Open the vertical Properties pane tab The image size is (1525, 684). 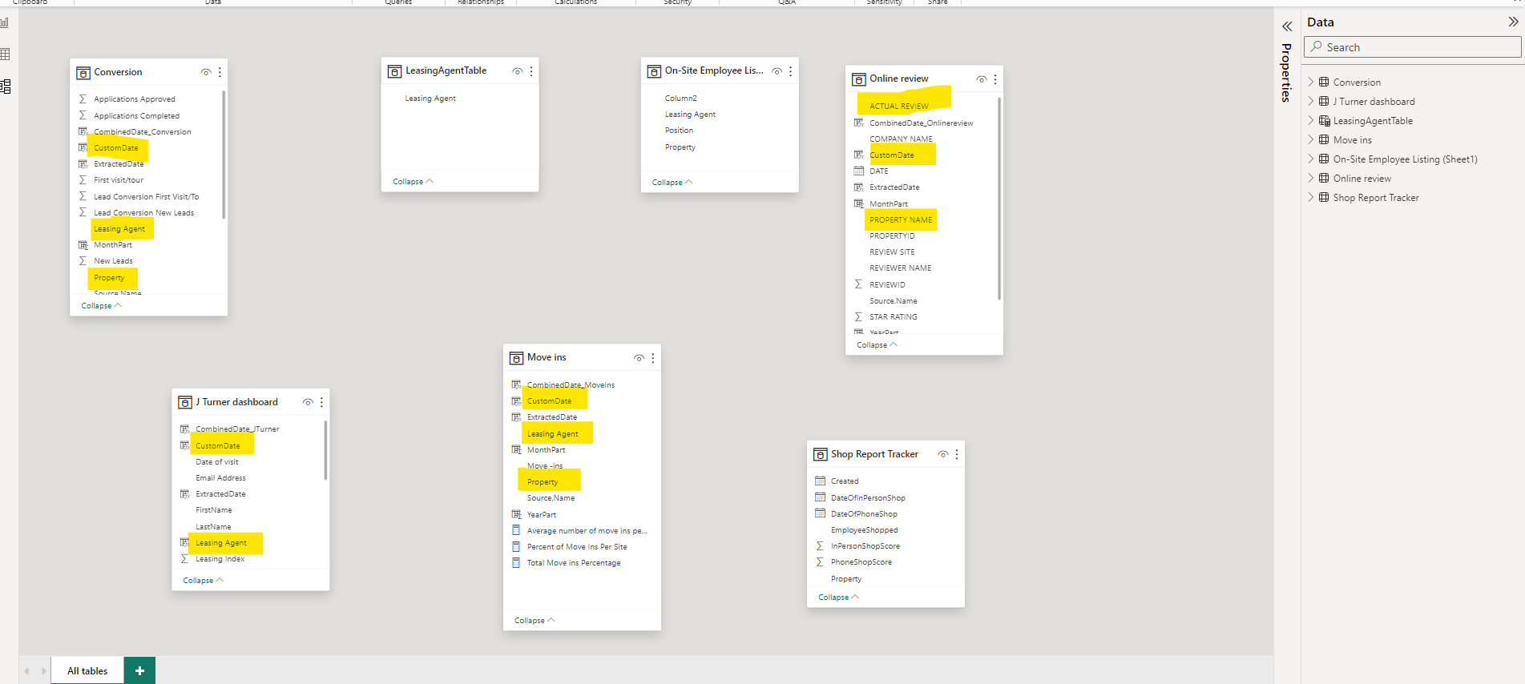(x=1286, y=72)
